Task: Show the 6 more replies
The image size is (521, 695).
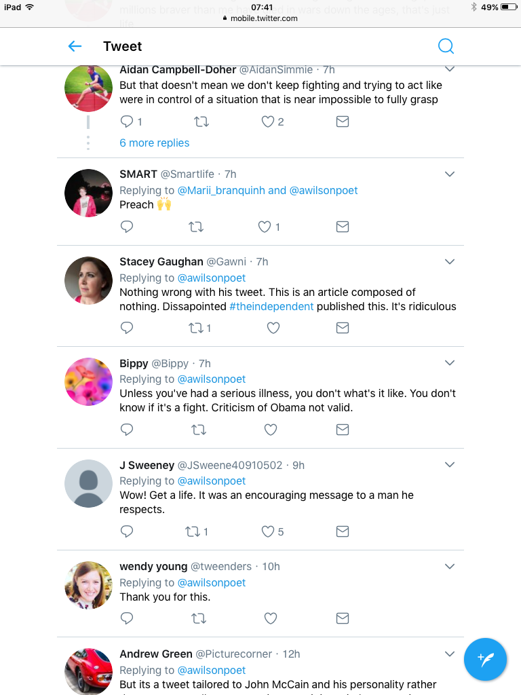Action: [x=155, y=143]
